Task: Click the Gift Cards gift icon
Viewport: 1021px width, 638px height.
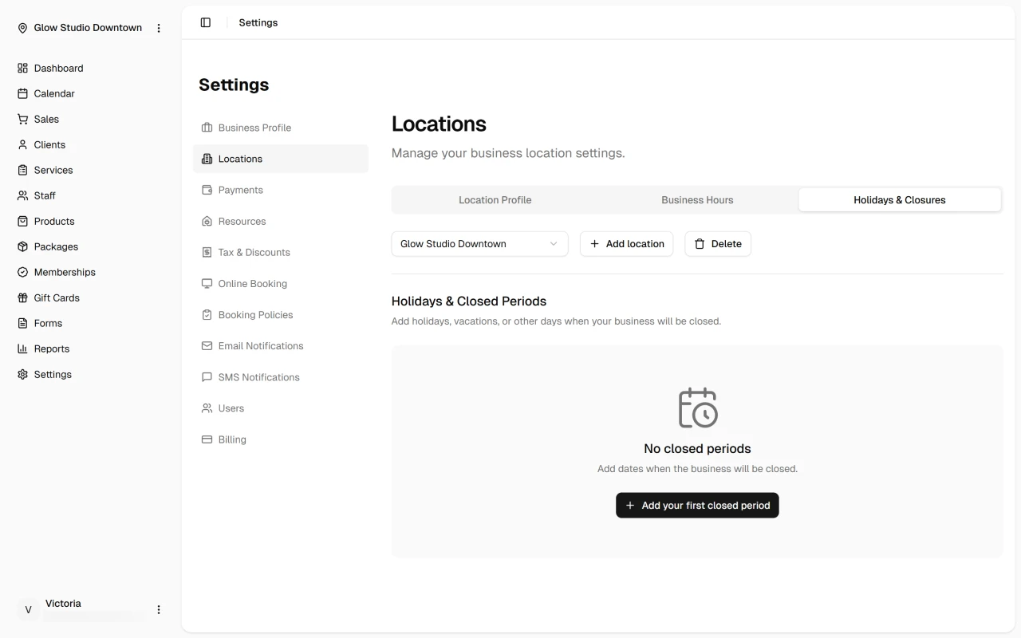Action: (22, 297)
